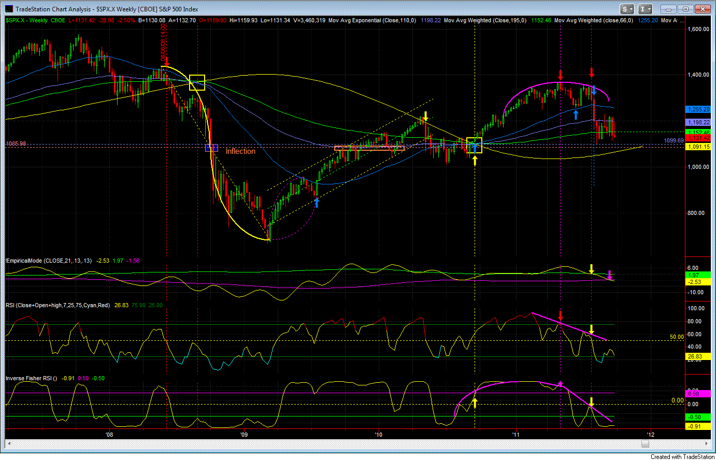Click the blue '1,255.20' price axis marker

pos(698,109)
